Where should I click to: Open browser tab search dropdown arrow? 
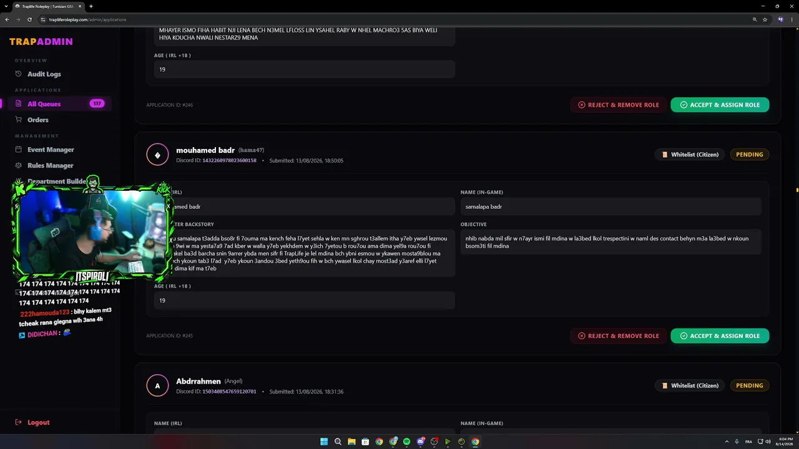7,6
